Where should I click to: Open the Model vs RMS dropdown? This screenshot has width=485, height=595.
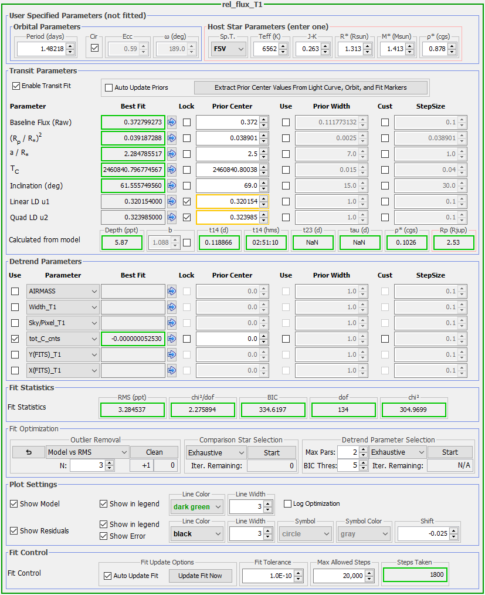pyautogui.click(x=87, y=452)
